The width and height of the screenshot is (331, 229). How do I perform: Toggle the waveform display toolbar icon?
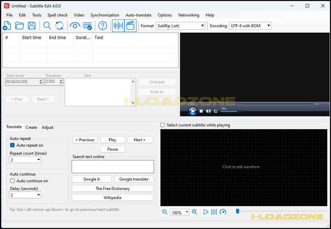click(118, 26)
